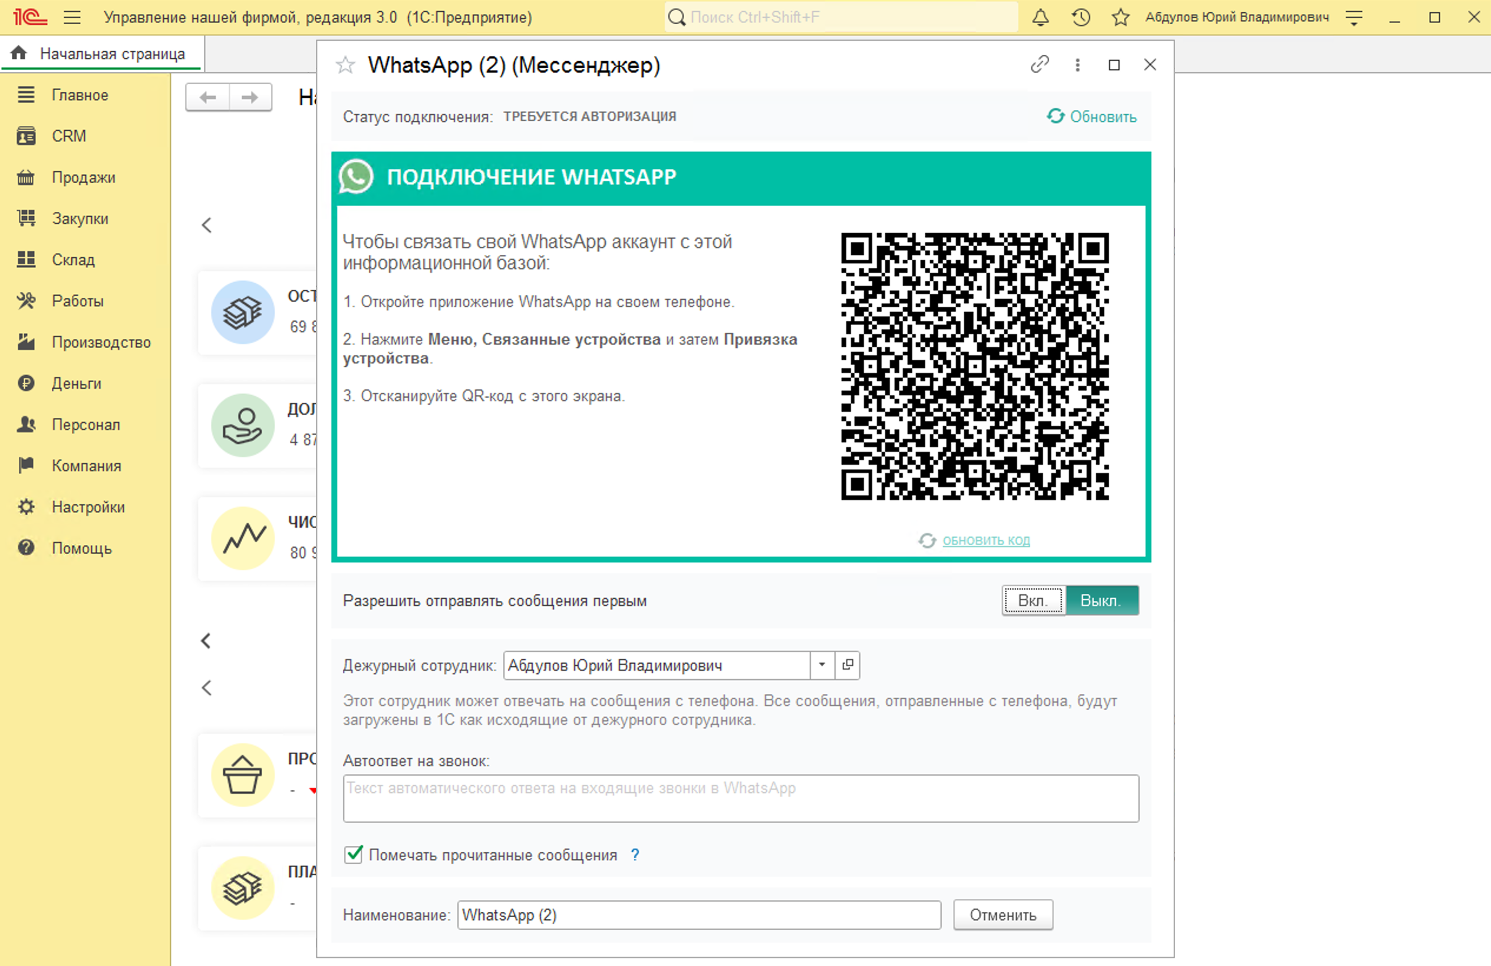The image size is (1491, 966).
Task: Open the Производство section
Action: pyautogui.click(x=100, y=342)
